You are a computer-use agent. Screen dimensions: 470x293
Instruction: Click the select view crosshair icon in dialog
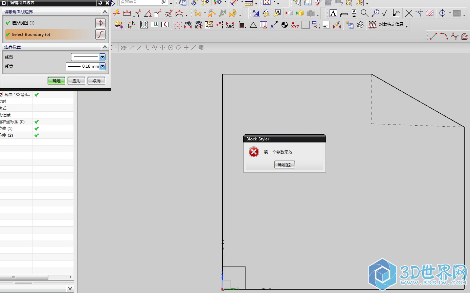point(100,23)
